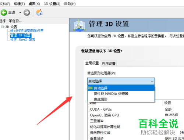Image resolution: width=184 pixels, height=140 pixels.
Task: Open the 帮助(H) menu
Action: click(70, 4)
